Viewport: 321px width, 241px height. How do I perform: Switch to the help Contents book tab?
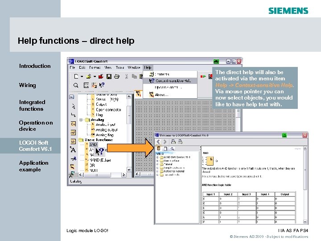[x=158, y=149]
